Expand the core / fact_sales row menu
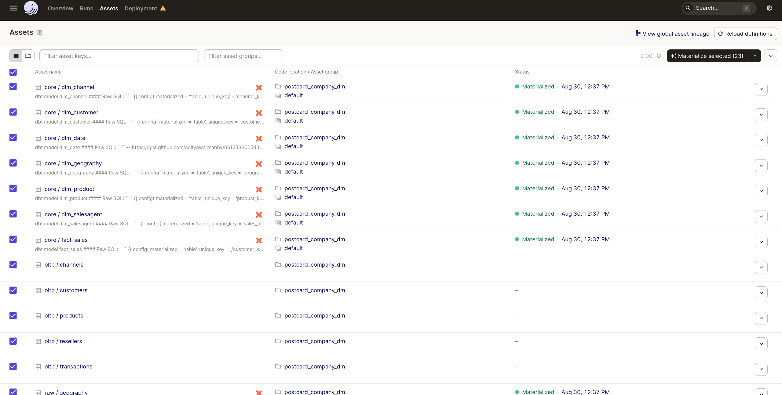The width and height of the screenshot is (782, 395). click(x=761, y=242)
